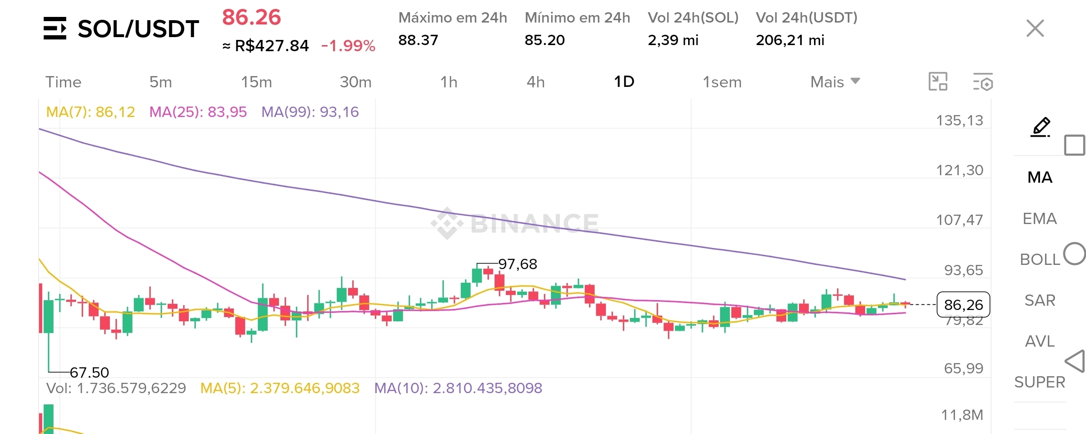Toggle the SAR indicator
This screenshot has height=434, width=1086.
coord(1040,300)
